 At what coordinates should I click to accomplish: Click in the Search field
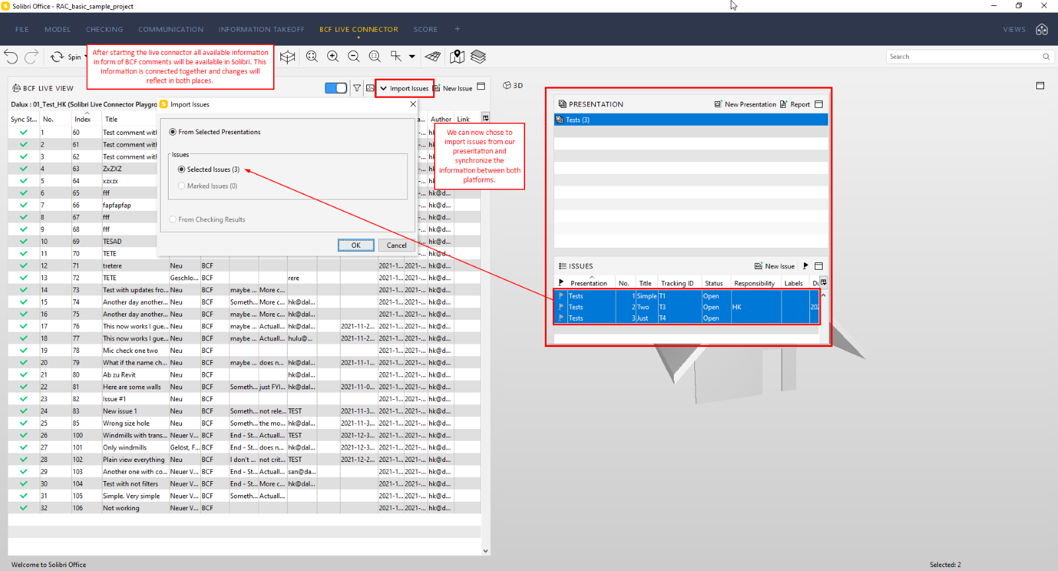pos(962,57)
